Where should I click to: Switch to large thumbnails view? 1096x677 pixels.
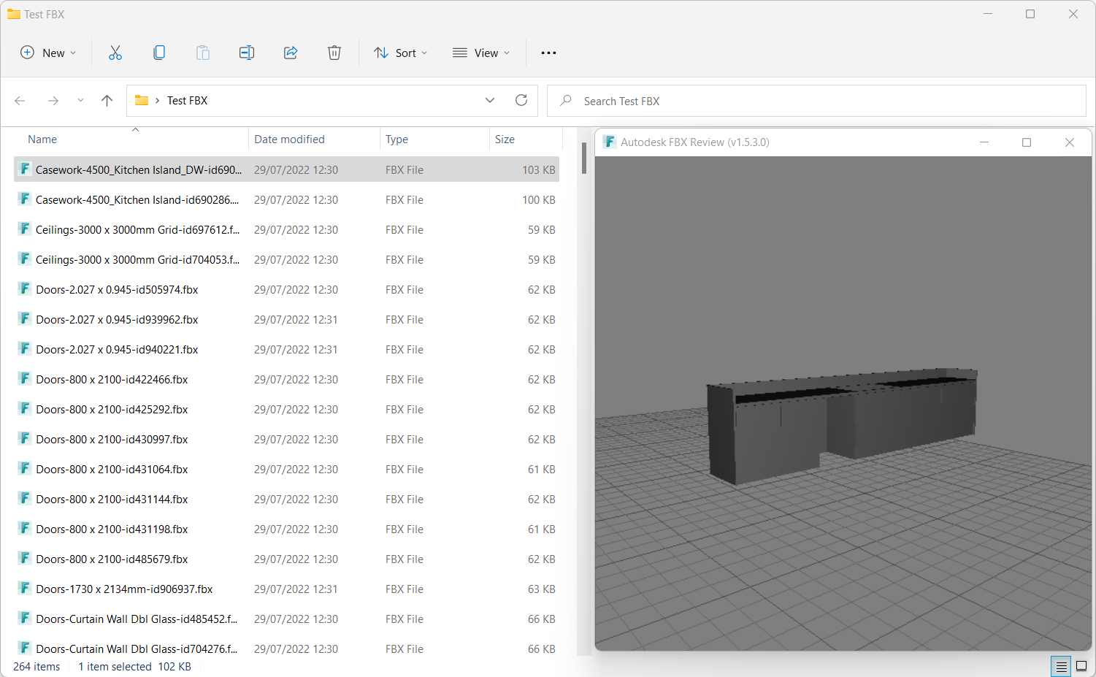1081,666
